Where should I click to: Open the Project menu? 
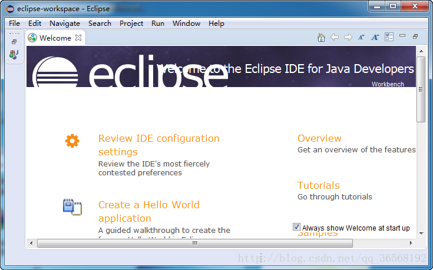click(x=131, y=24)
